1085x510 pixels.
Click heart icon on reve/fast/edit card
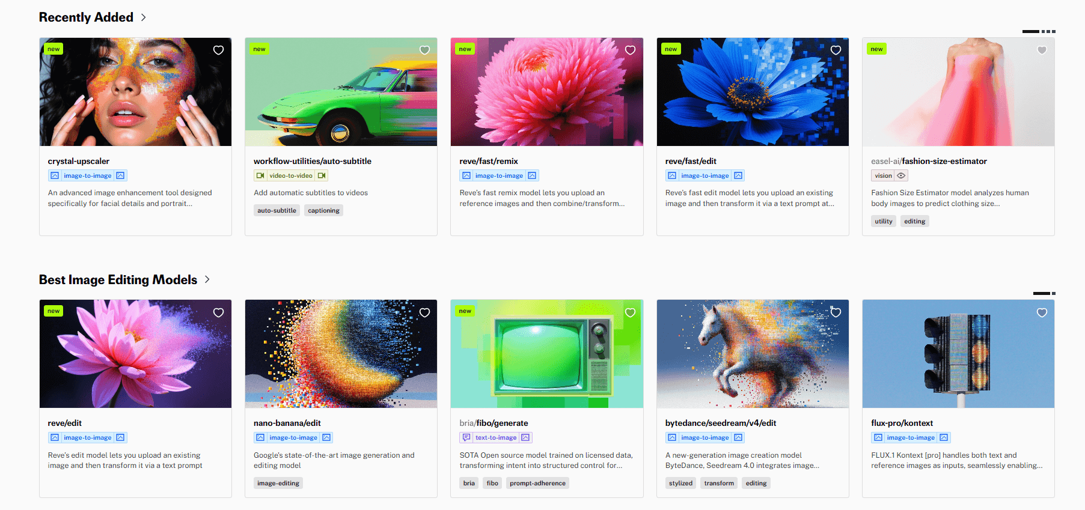pyautogui.click(x=836, y=50)
